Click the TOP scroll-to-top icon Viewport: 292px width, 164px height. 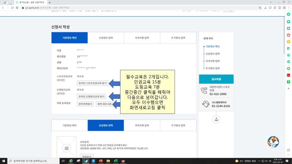coord(216,119)
